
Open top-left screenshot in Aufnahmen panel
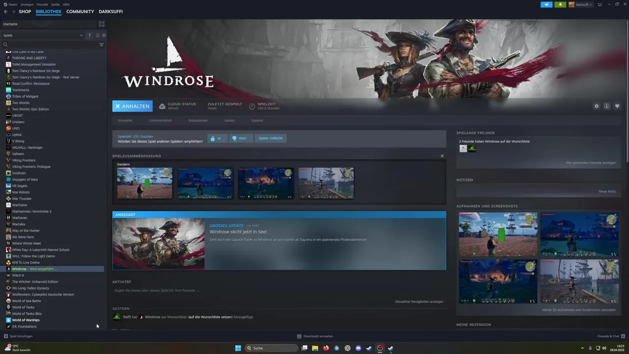tap(498, 235)
